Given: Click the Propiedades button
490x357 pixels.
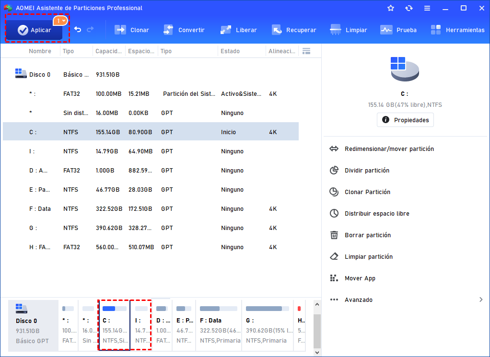Looking at the screenshot, I should [405, 120].
